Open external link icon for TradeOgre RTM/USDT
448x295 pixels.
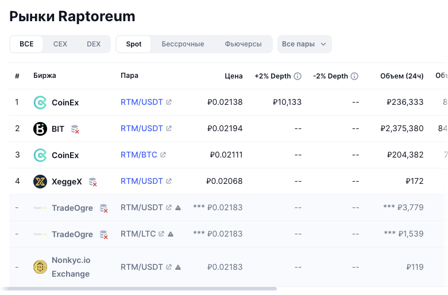pos(168,207)
